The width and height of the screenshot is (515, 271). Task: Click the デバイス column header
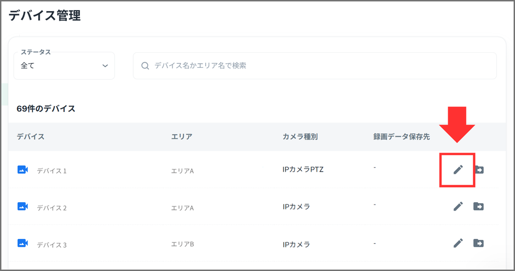[31, 137]
